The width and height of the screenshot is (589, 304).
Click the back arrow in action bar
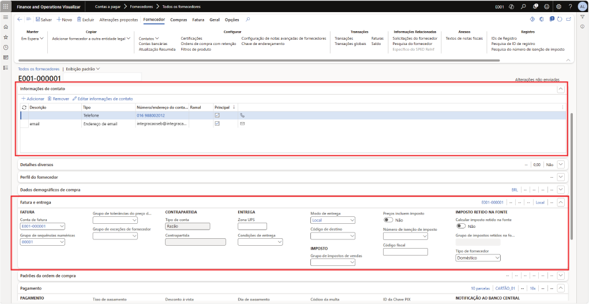[20, 19]
